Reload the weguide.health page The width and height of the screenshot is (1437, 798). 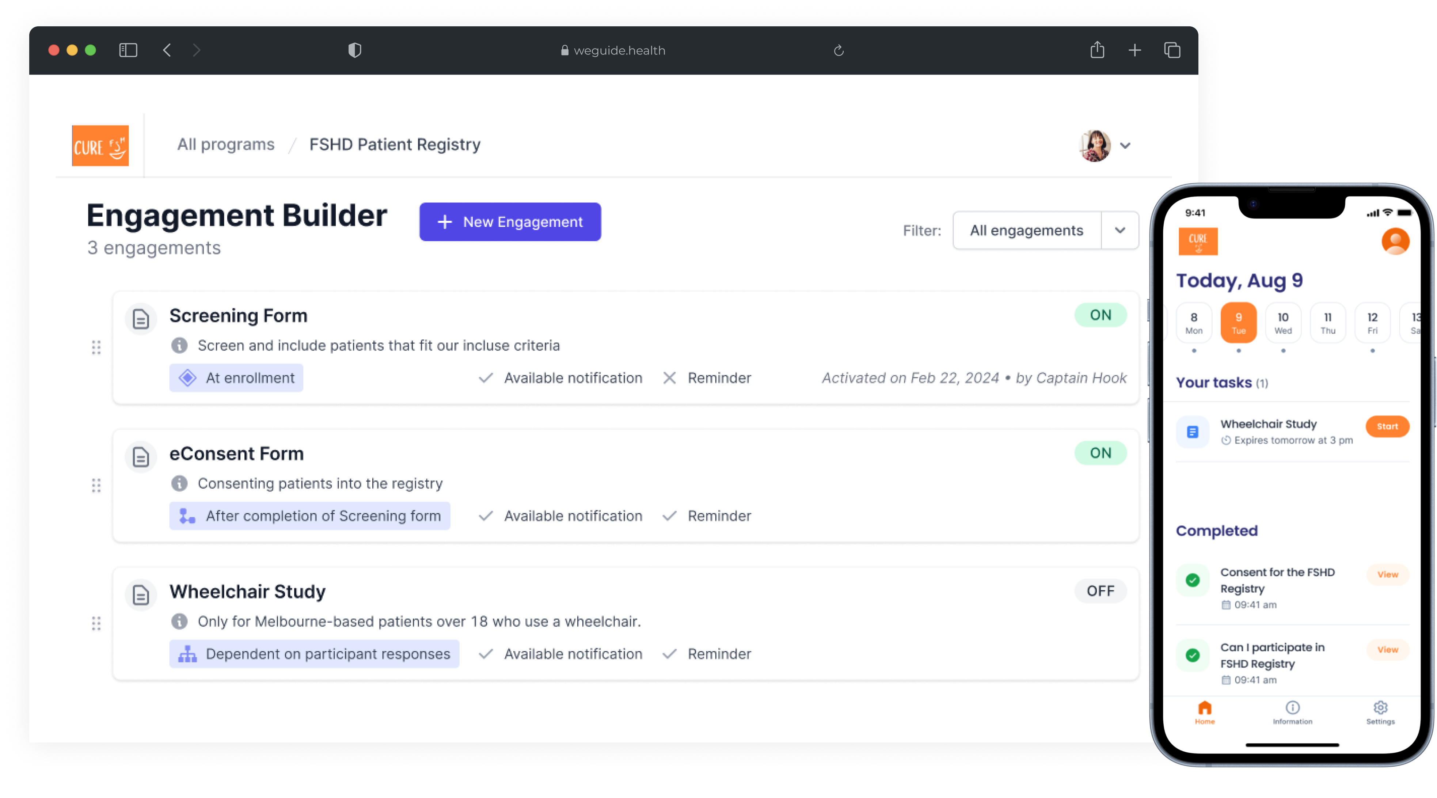[839, 51]
